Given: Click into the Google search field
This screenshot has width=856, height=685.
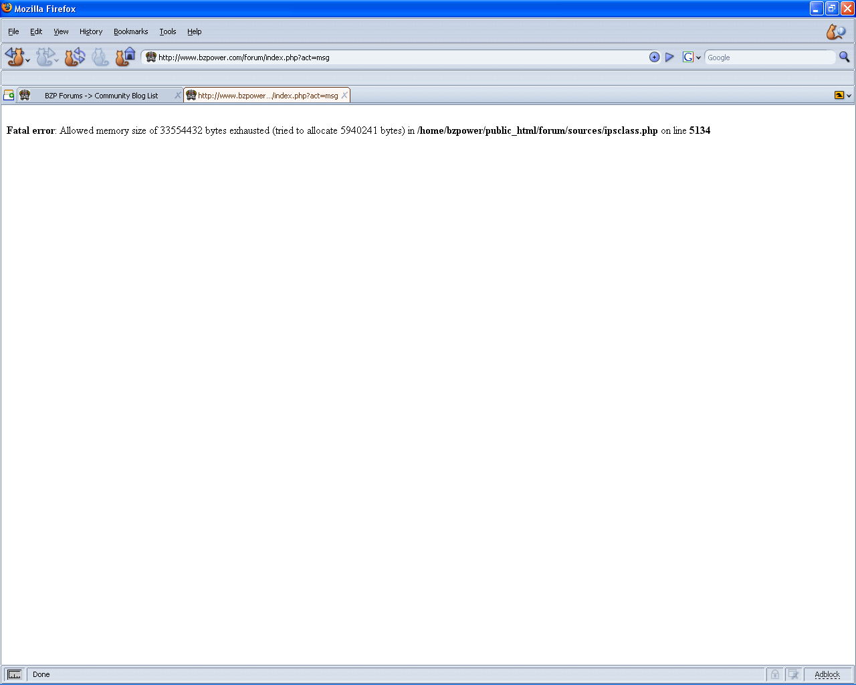Looking at the screenshot, I should [770, 58].
